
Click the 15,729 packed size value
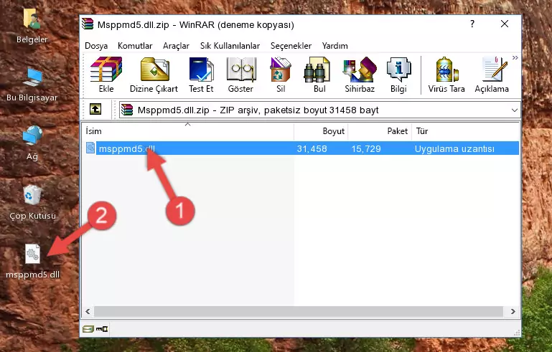click(x=366, y=148)
